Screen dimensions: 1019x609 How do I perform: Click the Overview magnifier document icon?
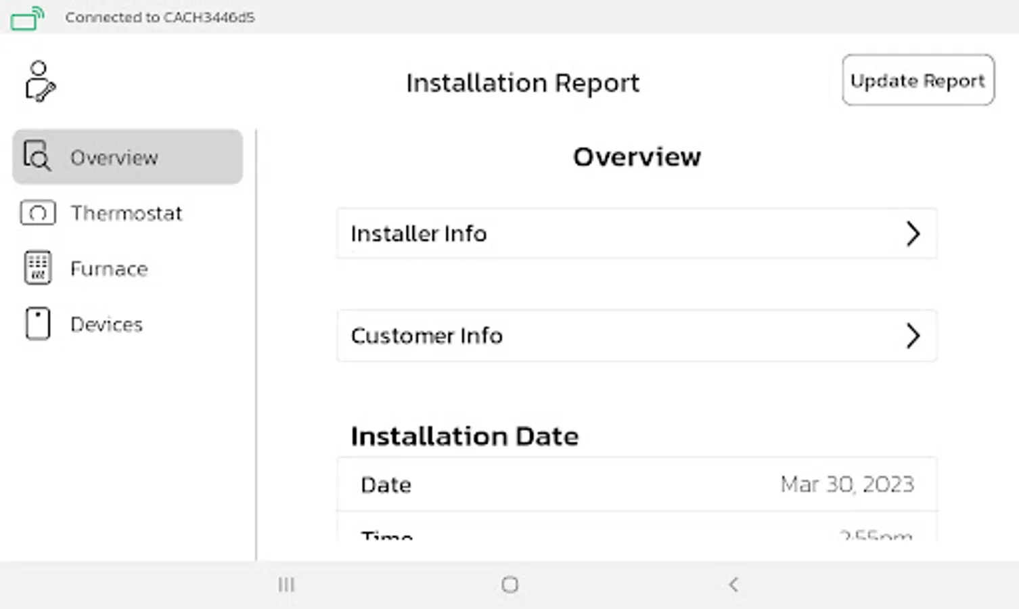click(37, 156)
